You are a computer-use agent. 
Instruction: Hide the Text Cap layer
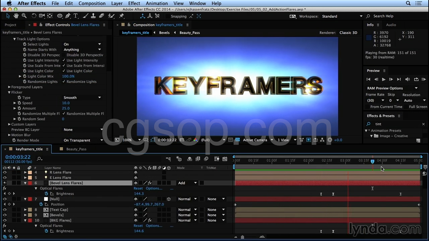[x=5, y=210]
